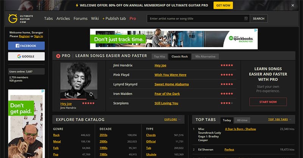Click the red Pro play icon

pyautogui.click(x=58, y=56)
